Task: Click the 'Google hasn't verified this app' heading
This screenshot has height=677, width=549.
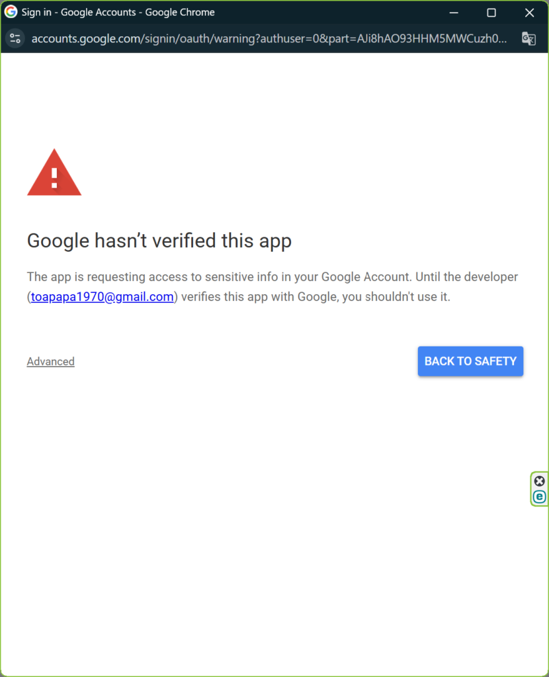Action: point(159,241)
